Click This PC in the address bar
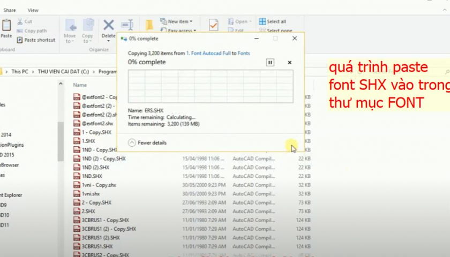Screen dimensions: 450x257 20,72
